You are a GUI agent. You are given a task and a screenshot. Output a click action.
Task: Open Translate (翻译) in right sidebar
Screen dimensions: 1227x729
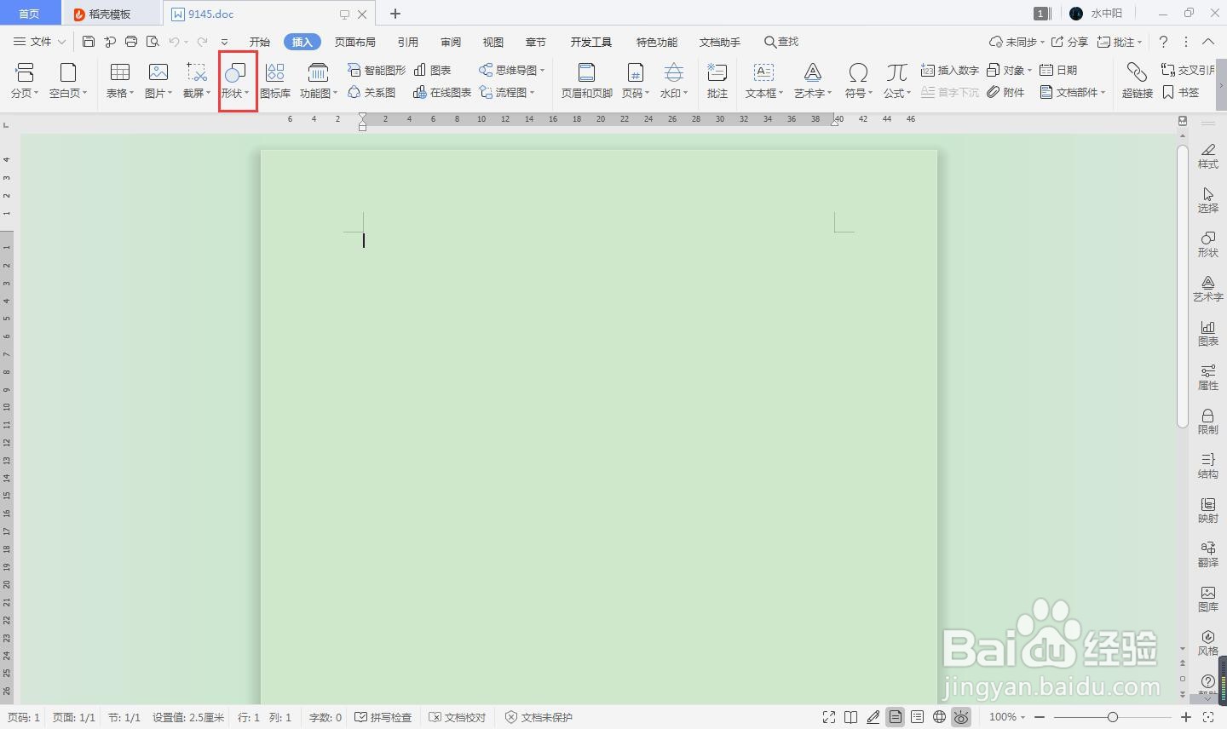point(1208,554)
